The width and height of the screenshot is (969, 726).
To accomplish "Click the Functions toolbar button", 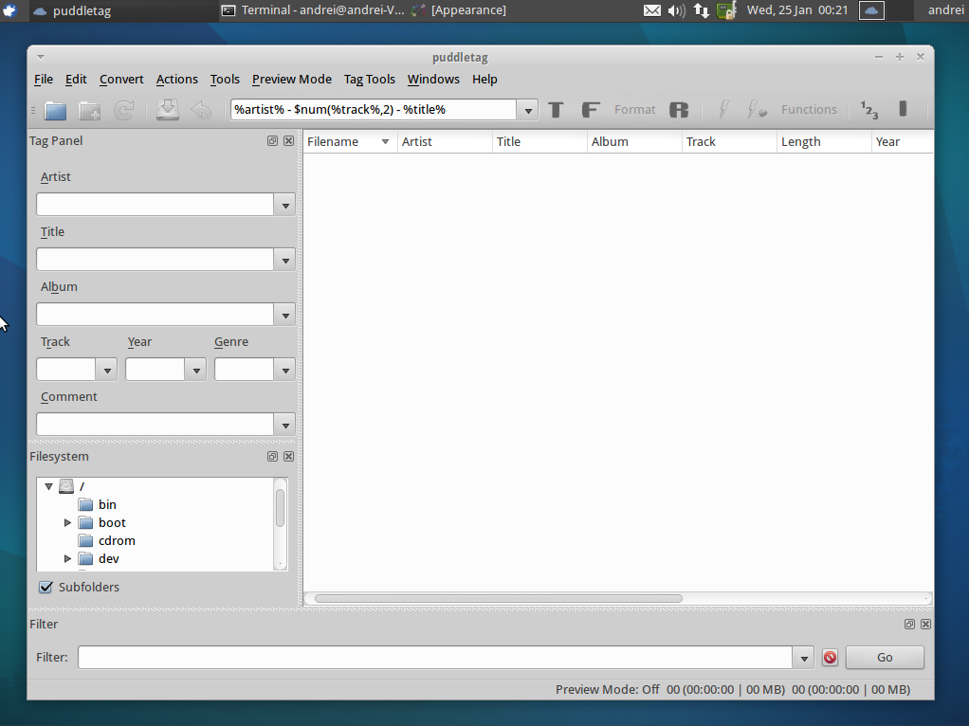I will coord(809,110).
